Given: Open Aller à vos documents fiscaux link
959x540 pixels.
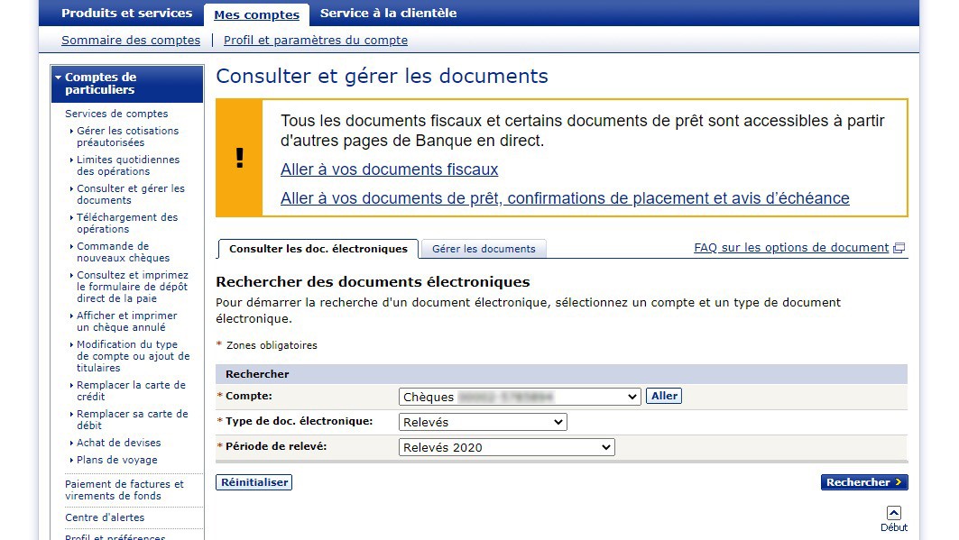Looking at the screenshot, I should tap(390, 169).
